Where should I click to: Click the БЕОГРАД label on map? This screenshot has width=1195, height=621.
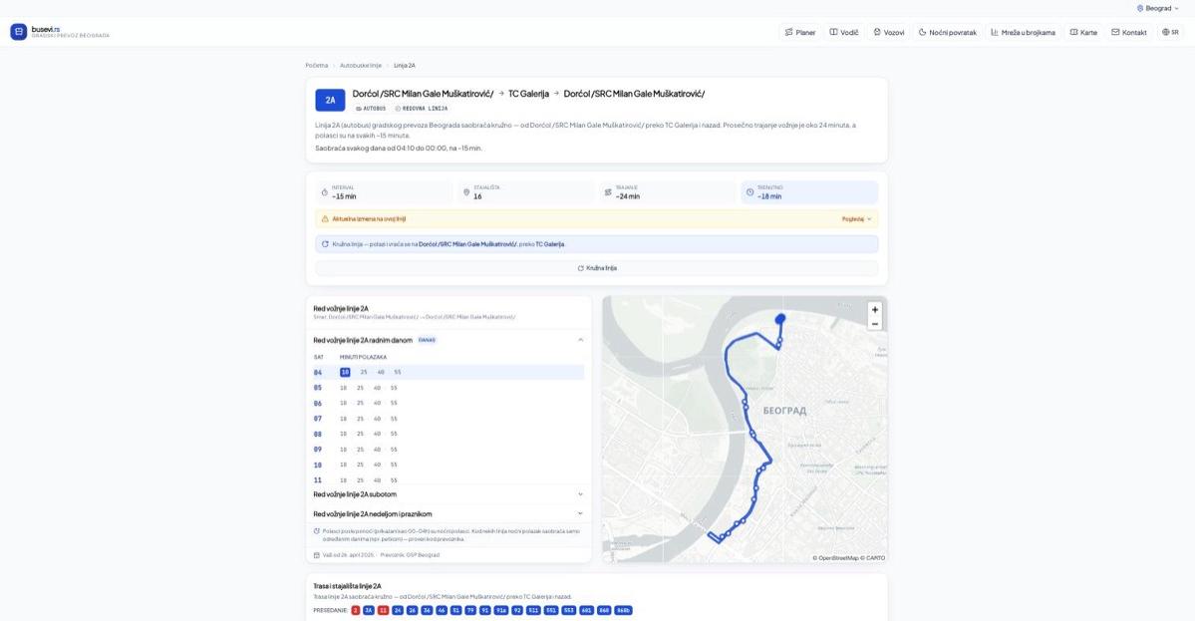[784, 410]
